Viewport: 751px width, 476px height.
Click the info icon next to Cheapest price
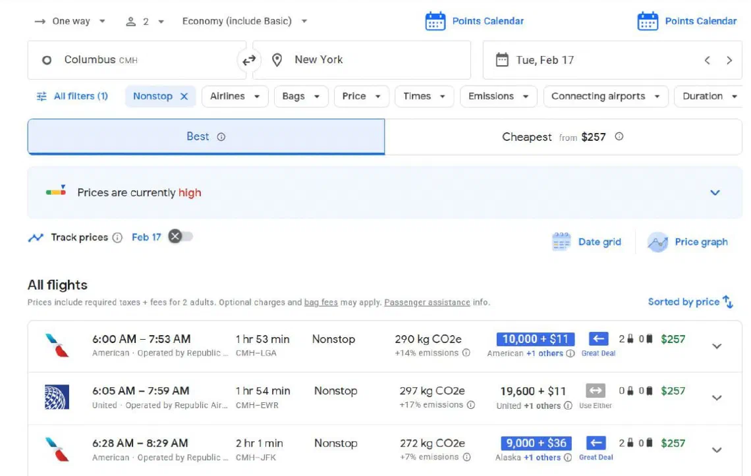tap(619, 136)
